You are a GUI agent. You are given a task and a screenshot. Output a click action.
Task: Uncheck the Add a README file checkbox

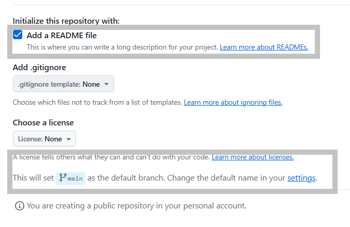[18, 35]
